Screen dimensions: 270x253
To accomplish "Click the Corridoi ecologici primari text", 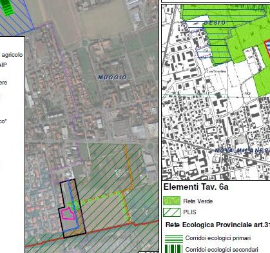I will tap(218, 238).
